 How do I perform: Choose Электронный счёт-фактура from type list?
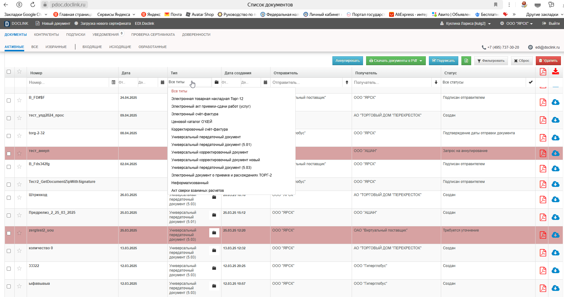click(195, 114)
